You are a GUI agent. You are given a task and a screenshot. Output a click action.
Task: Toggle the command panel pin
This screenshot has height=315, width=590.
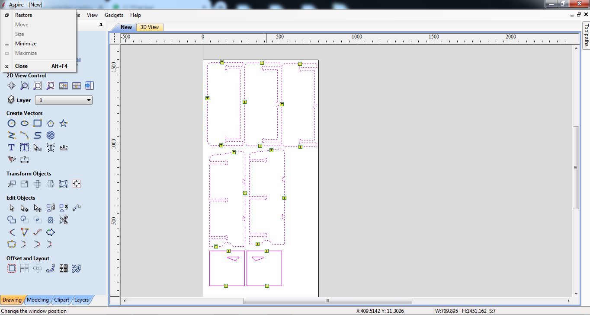coord(101,25)
